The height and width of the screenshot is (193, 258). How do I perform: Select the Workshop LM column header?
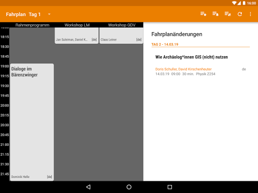pos(77,25)
